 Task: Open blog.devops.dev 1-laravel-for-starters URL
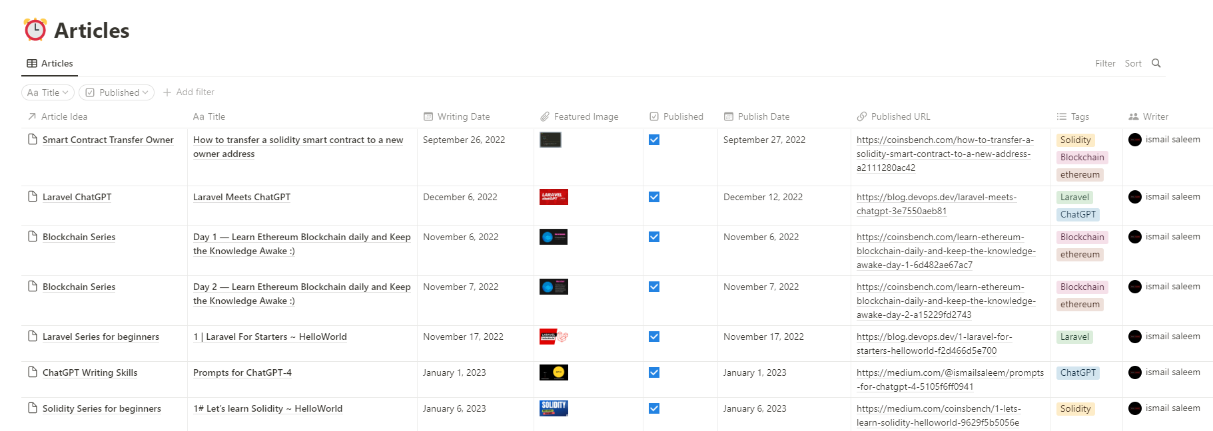934,344
